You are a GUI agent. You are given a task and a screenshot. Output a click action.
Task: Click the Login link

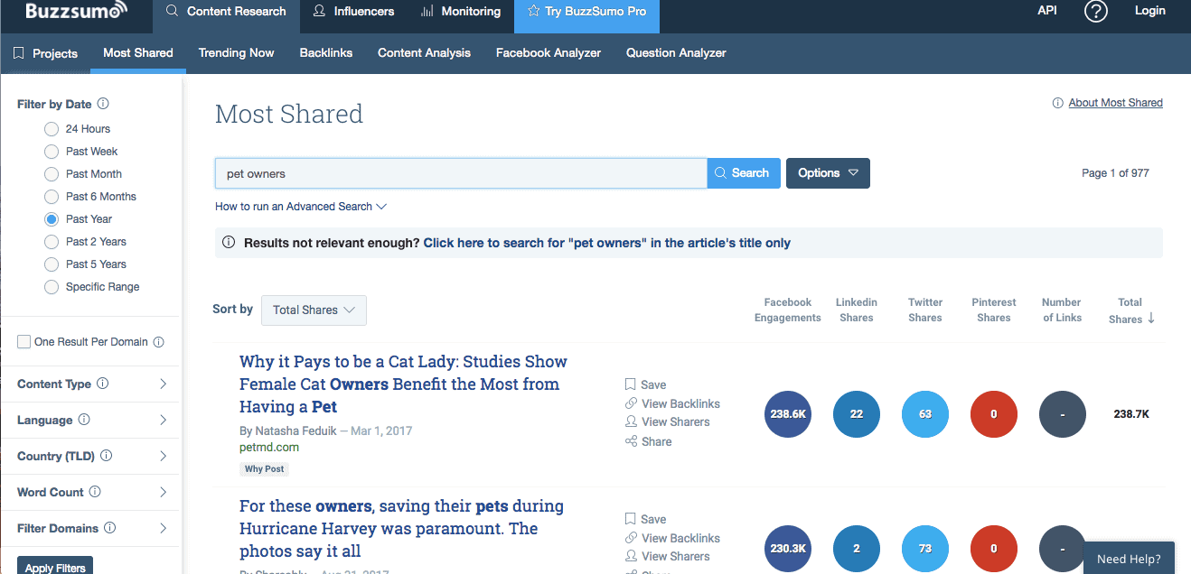(x=1150, y=11)
